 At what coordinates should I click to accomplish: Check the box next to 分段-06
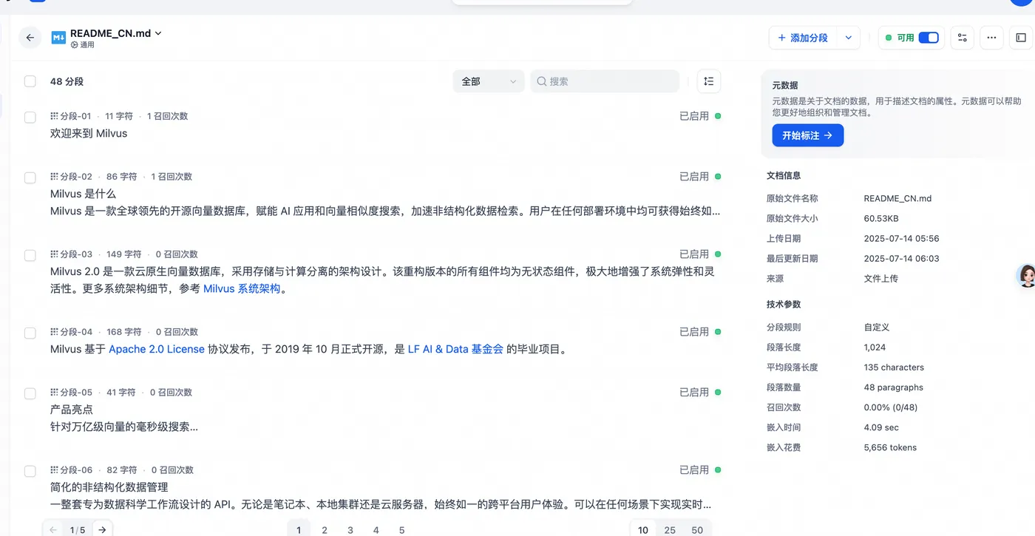click(x=30, y=471)
